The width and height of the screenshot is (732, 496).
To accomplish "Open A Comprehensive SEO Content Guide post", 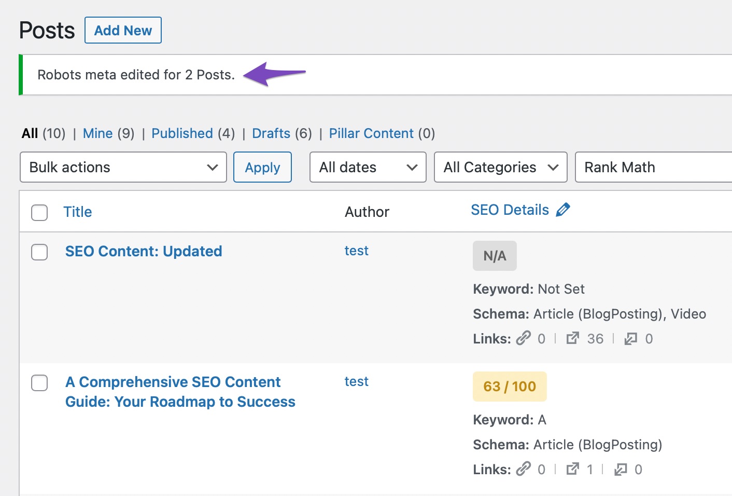I will [180, 392].
